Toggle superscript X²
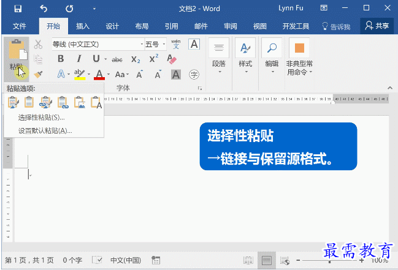This screenshot has width=398, height=270. click(x=154, y=59)
